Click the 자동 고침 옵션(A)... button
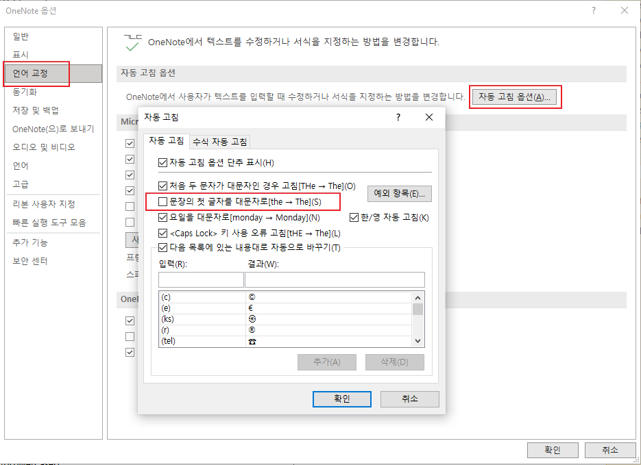 [514, 97]
